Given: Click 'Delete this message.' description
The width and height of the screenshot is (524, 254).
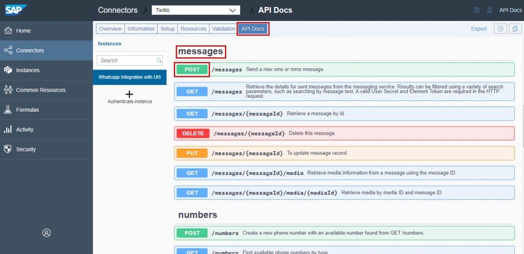Looking at the screenshot, I should (x=312, y=133).
